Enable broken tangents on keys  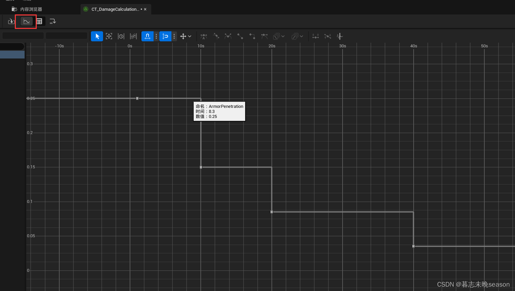coord(228,36)
